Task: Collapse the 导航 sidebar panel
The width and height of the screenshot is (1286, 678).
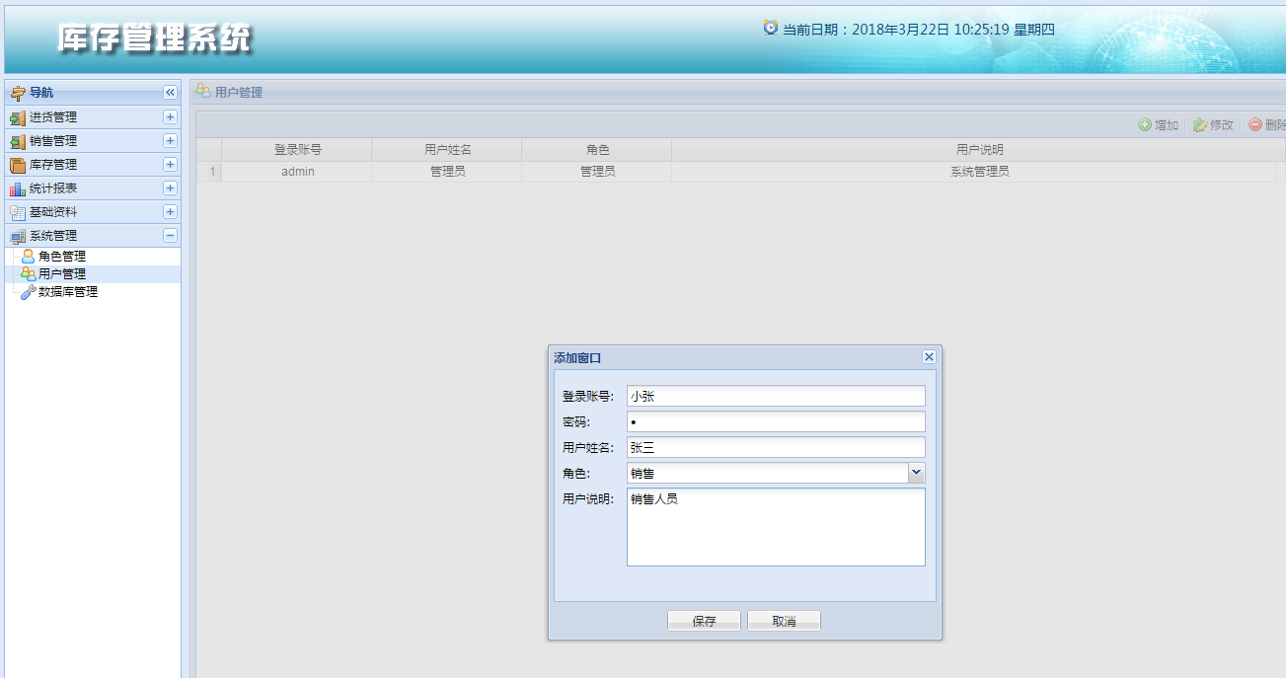Action: point(170,93)
